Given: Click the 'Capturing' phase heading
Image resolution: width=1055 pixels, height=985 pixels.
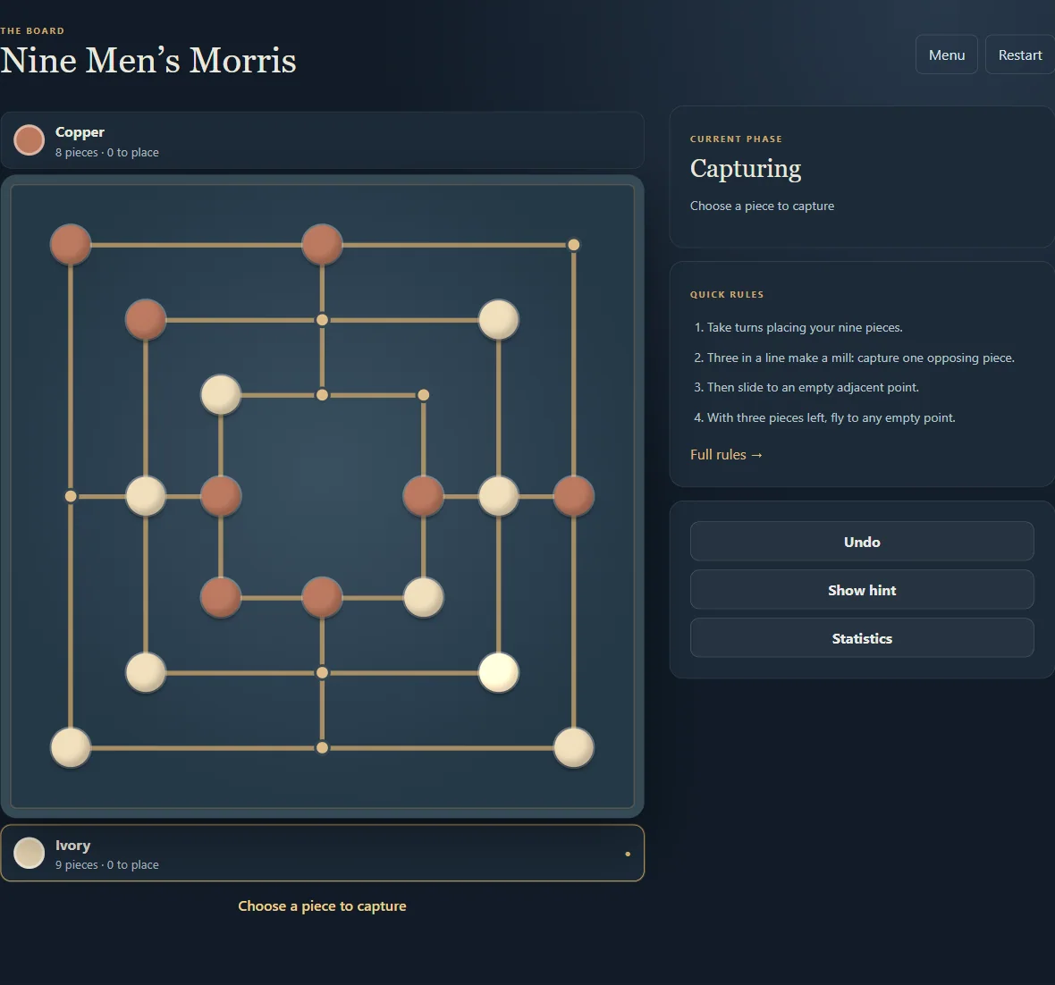Looking at the screenshot, I should (746, 169).
